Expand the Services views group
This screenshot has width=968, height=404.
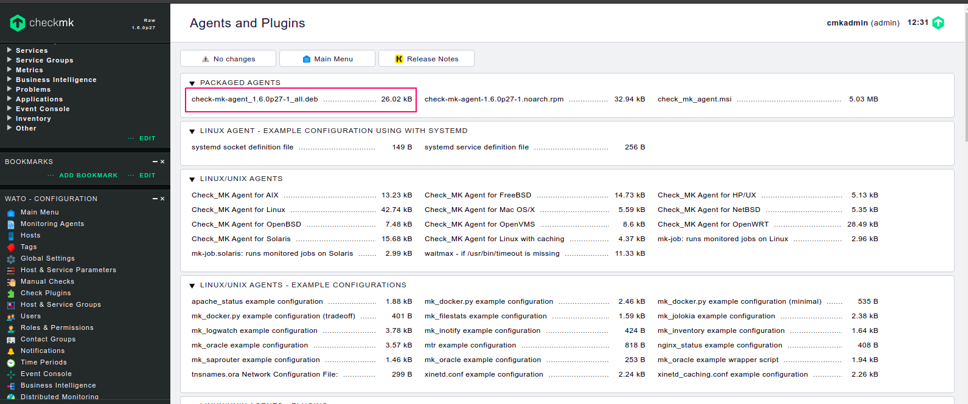point(9,50)
